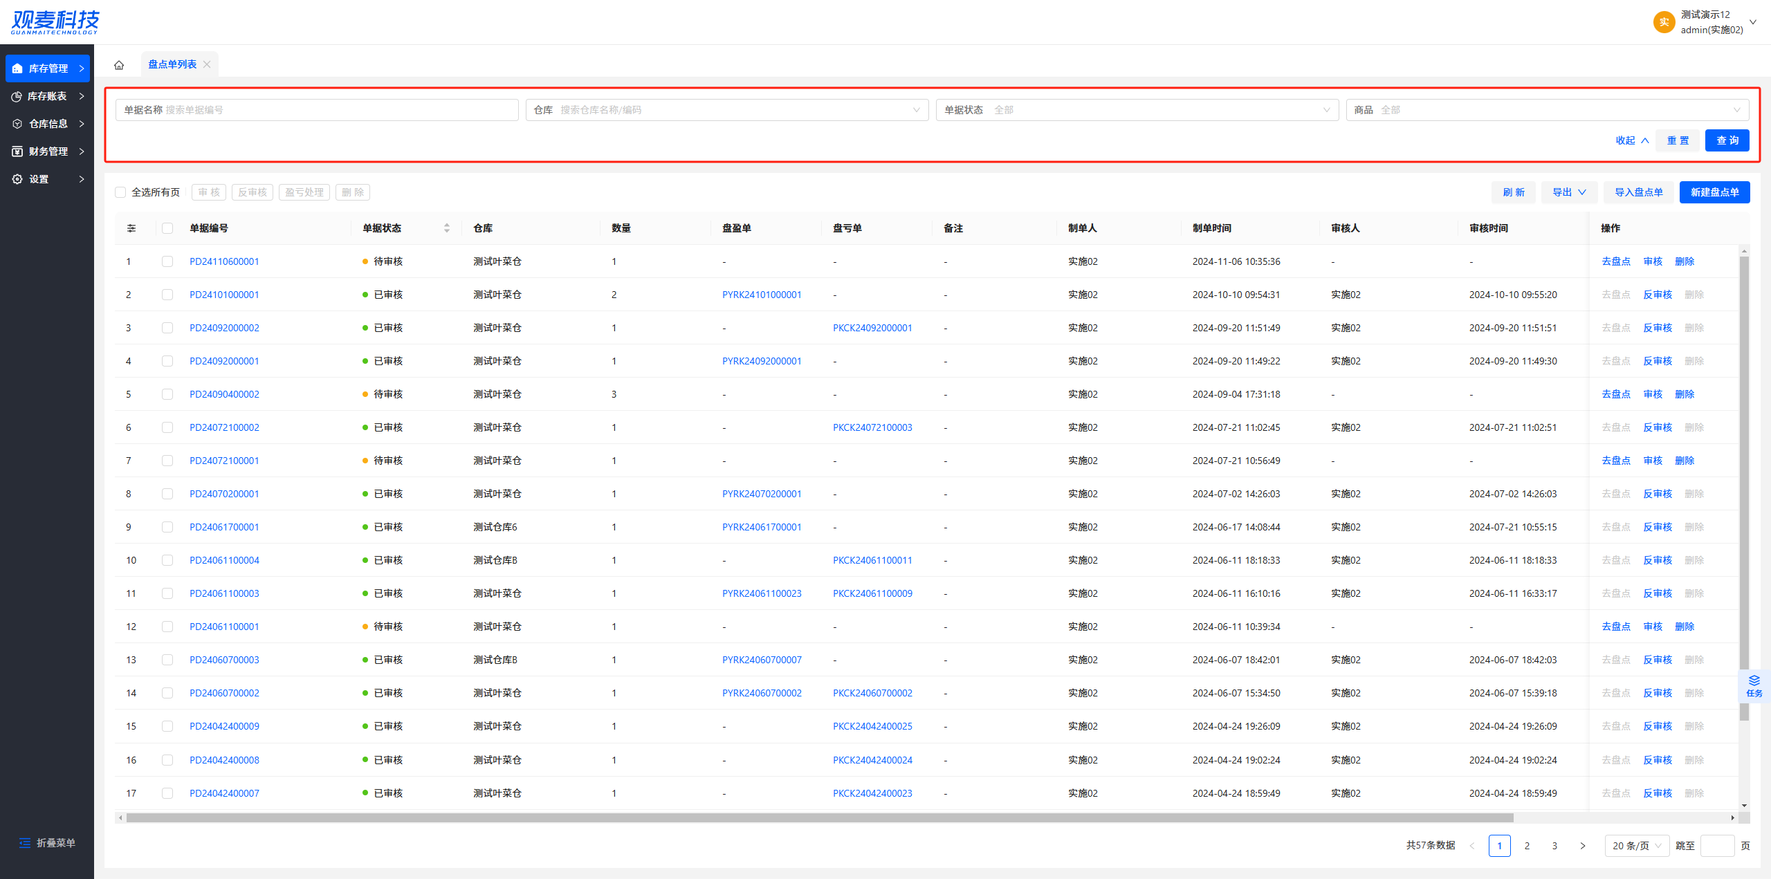Expand the 设置 menu
The width and height of the screenshot is (1771, 879).
pyautogui.click(x=47, y=179)
